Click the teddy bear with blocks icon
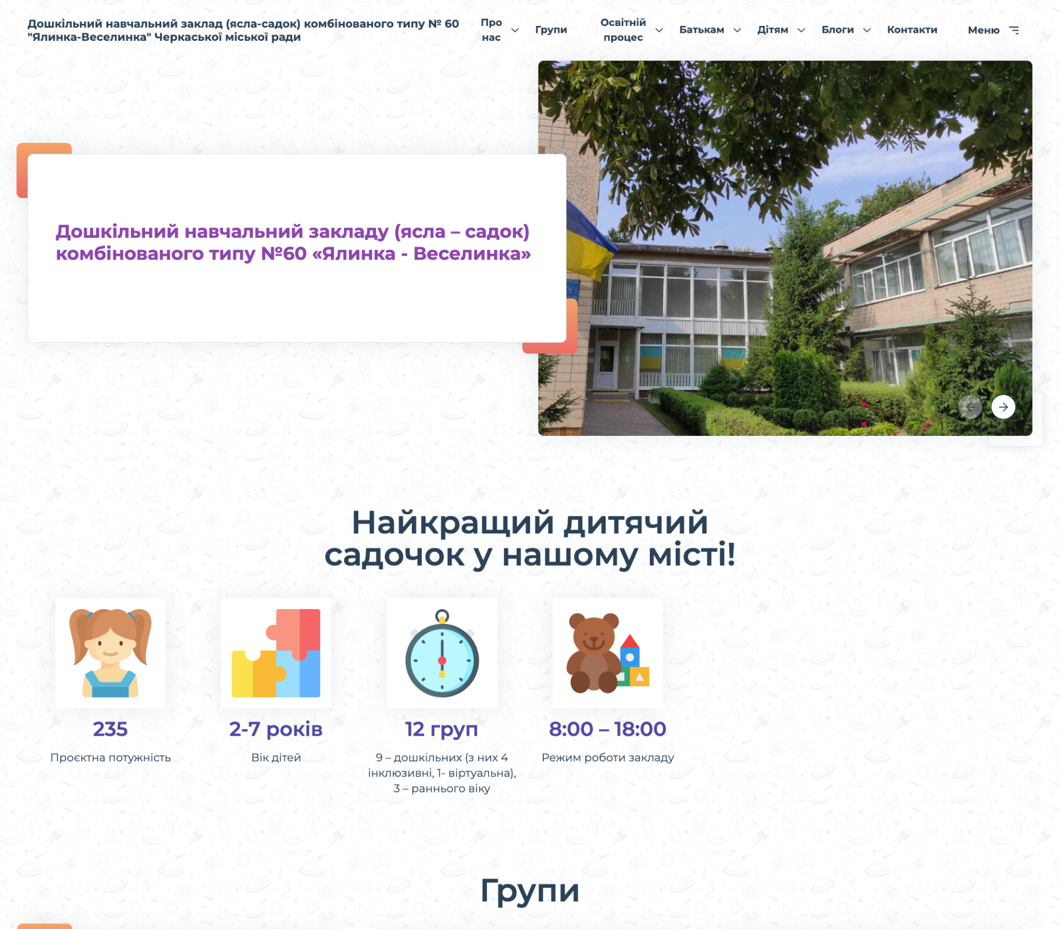 607,653
